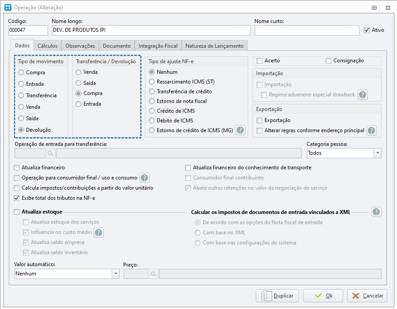Check Operação para consumidor final / uso e consumo

[x=16, y=178]
